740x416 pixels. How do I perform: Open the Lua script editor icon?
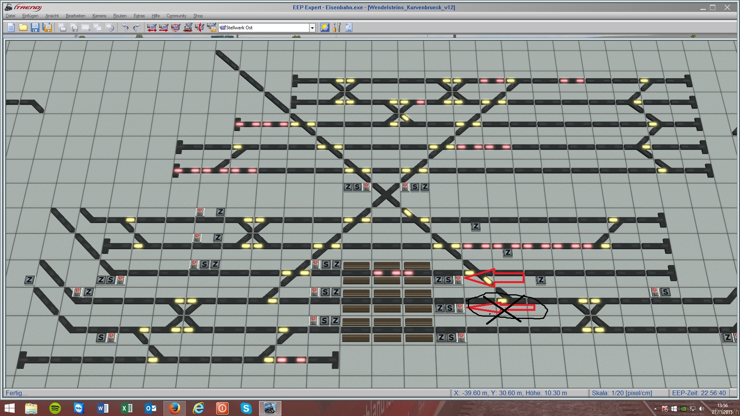[x=349, y=27]
